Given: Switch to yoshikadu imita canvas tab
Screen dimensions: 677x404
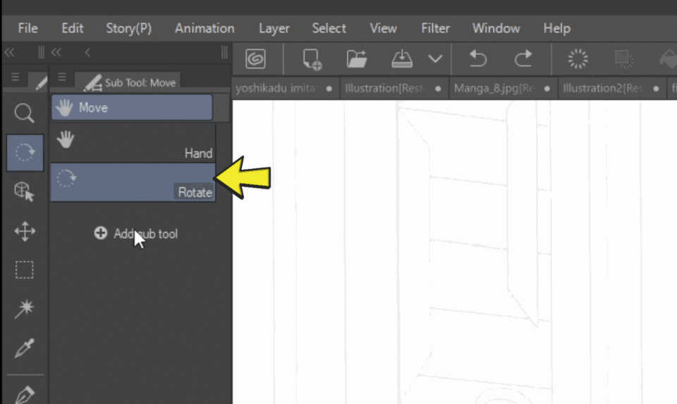Looking at the screenshot, I should [x=285, y=88].
